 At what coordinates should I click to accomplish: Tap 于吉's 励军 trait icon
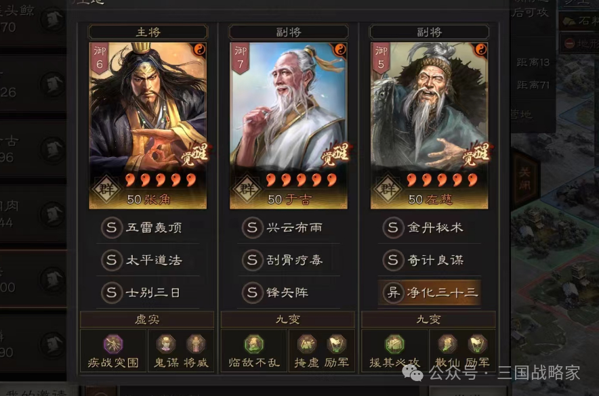tap(336, 344)
